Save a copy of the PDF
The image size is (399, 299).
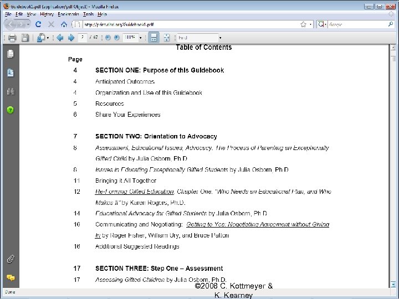click(25, 38)
